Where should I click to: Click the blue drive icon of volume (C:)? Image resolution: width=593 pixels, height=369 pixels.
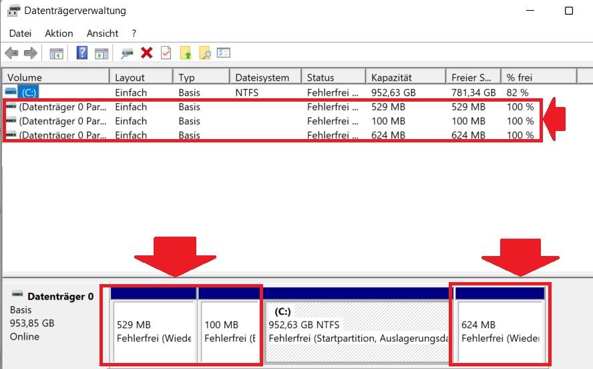tap(11, 92)
